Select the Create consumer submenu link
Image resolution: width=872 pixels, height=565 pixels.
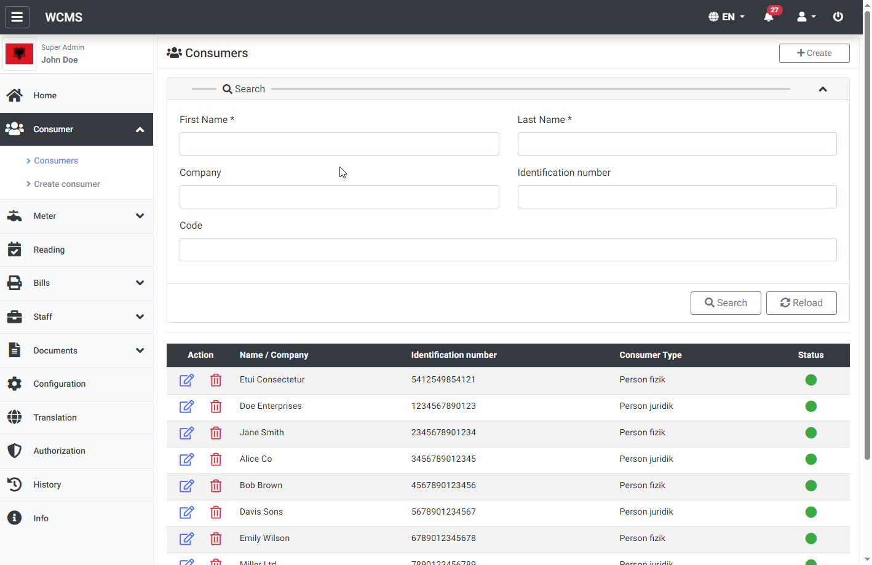67,184
